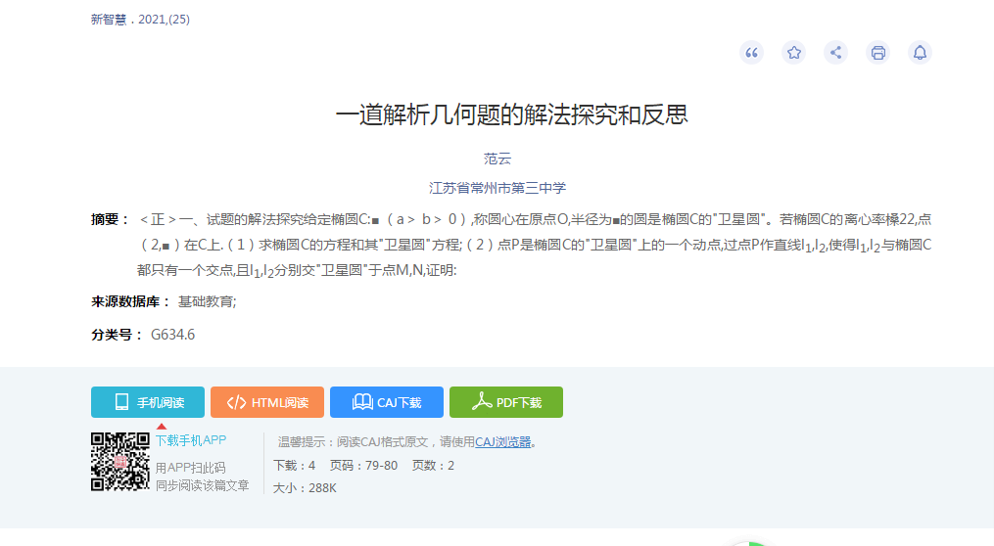Click the 页数：2 text
The width and height of the screenshot is (994, 546).
[433, 466]
